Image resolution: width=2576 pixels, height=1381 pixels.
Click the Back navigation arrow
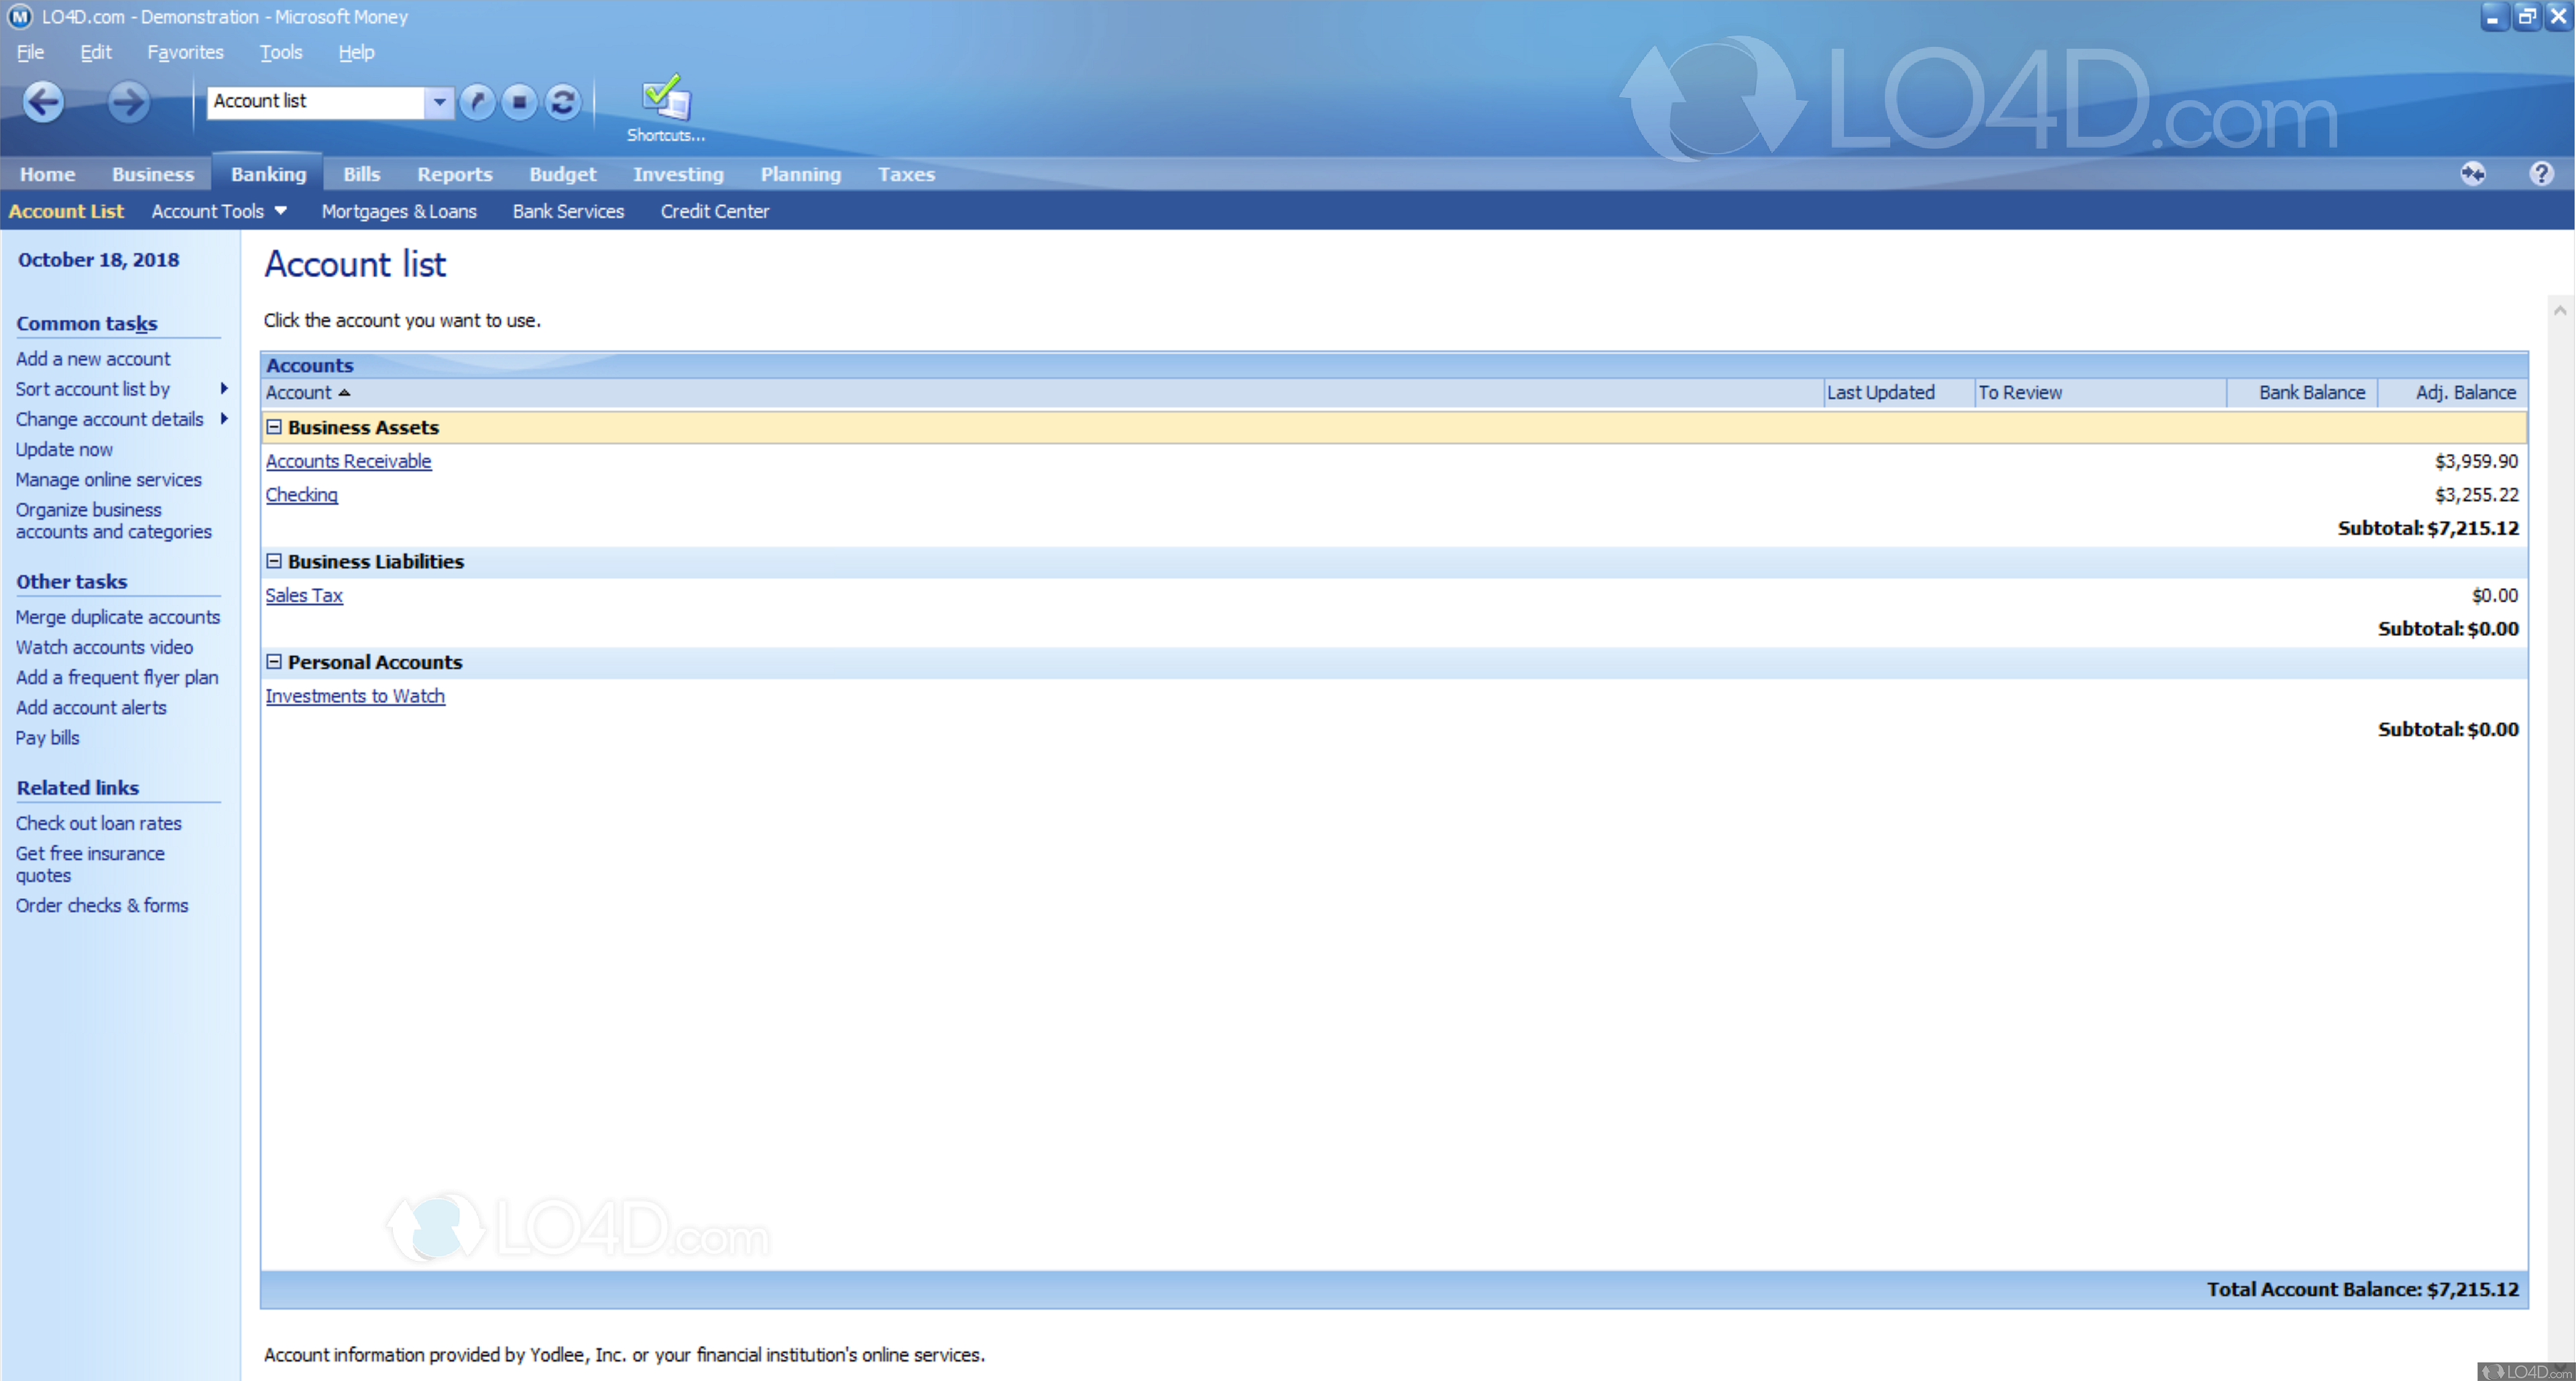tap(44, 101)
